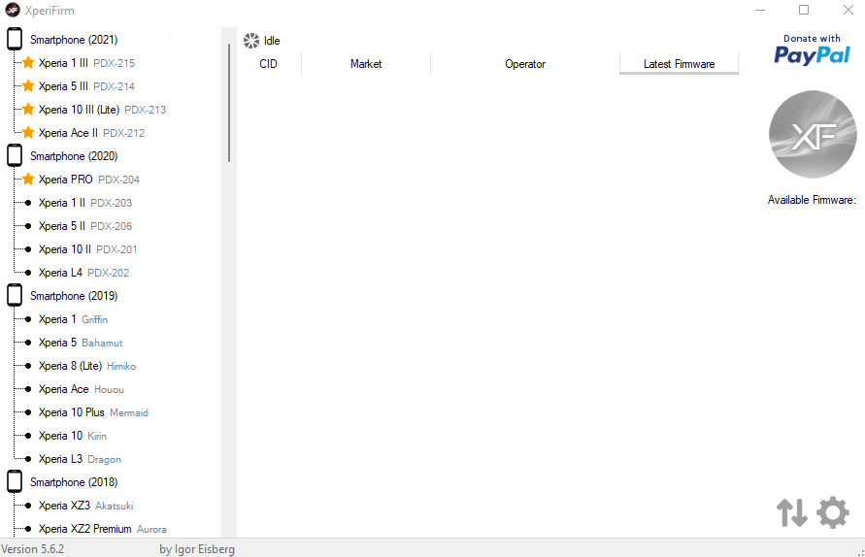Select Xperia 10 Kirin
The width and height of the screenshot is (865, 557).
coord(73,436)
